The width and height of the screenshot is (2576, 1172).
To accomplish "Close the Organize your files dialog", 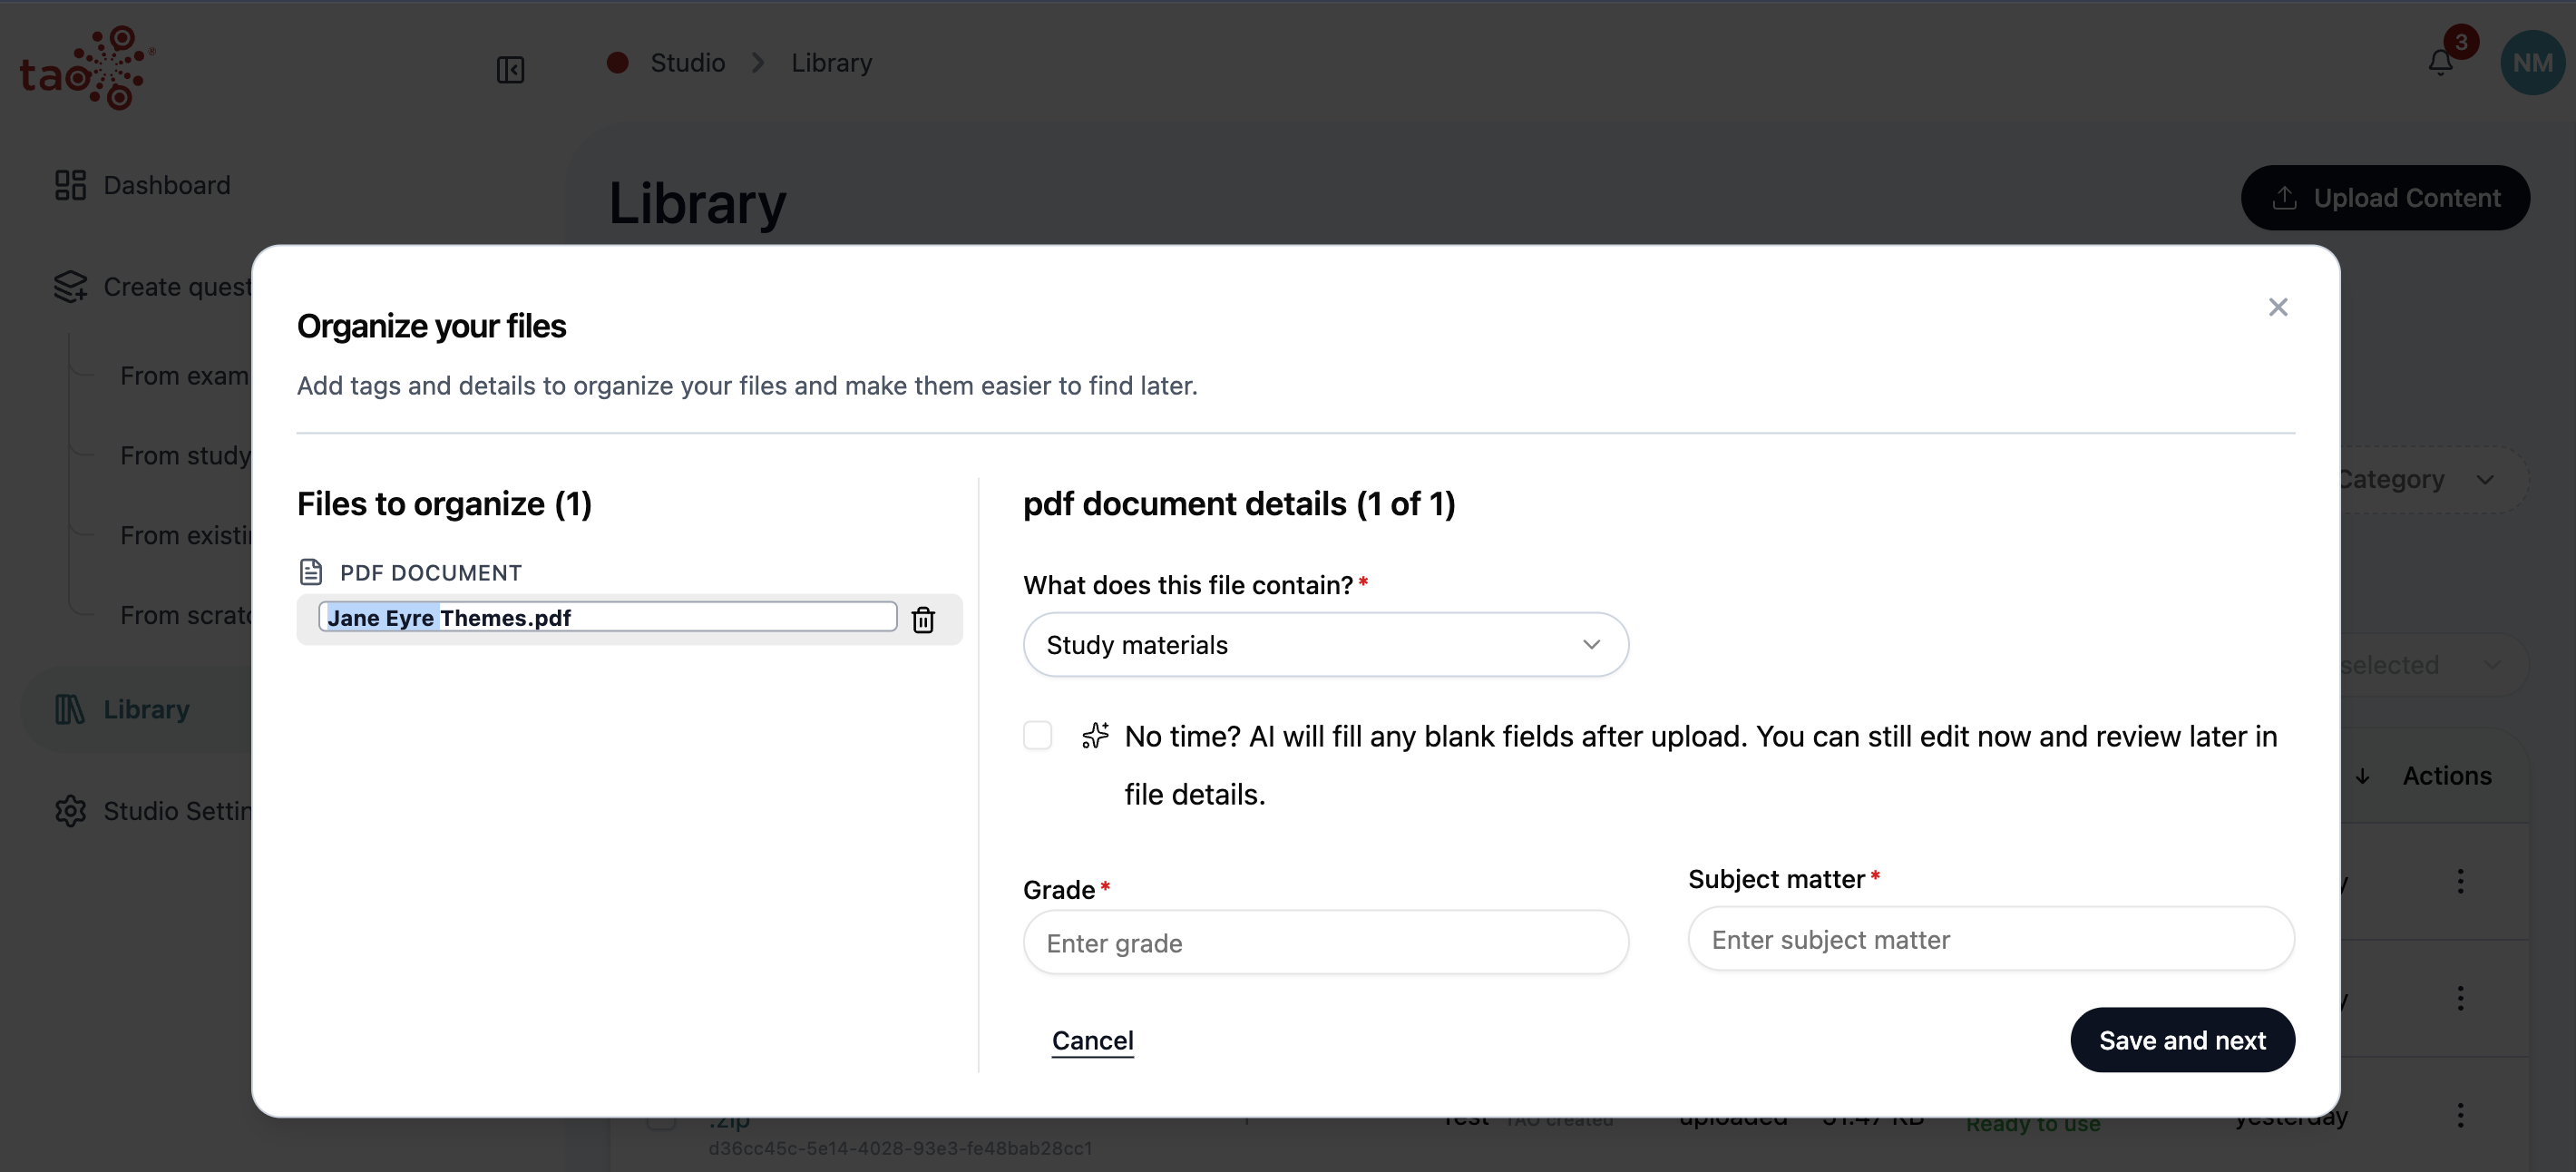I will point(2277,307).
